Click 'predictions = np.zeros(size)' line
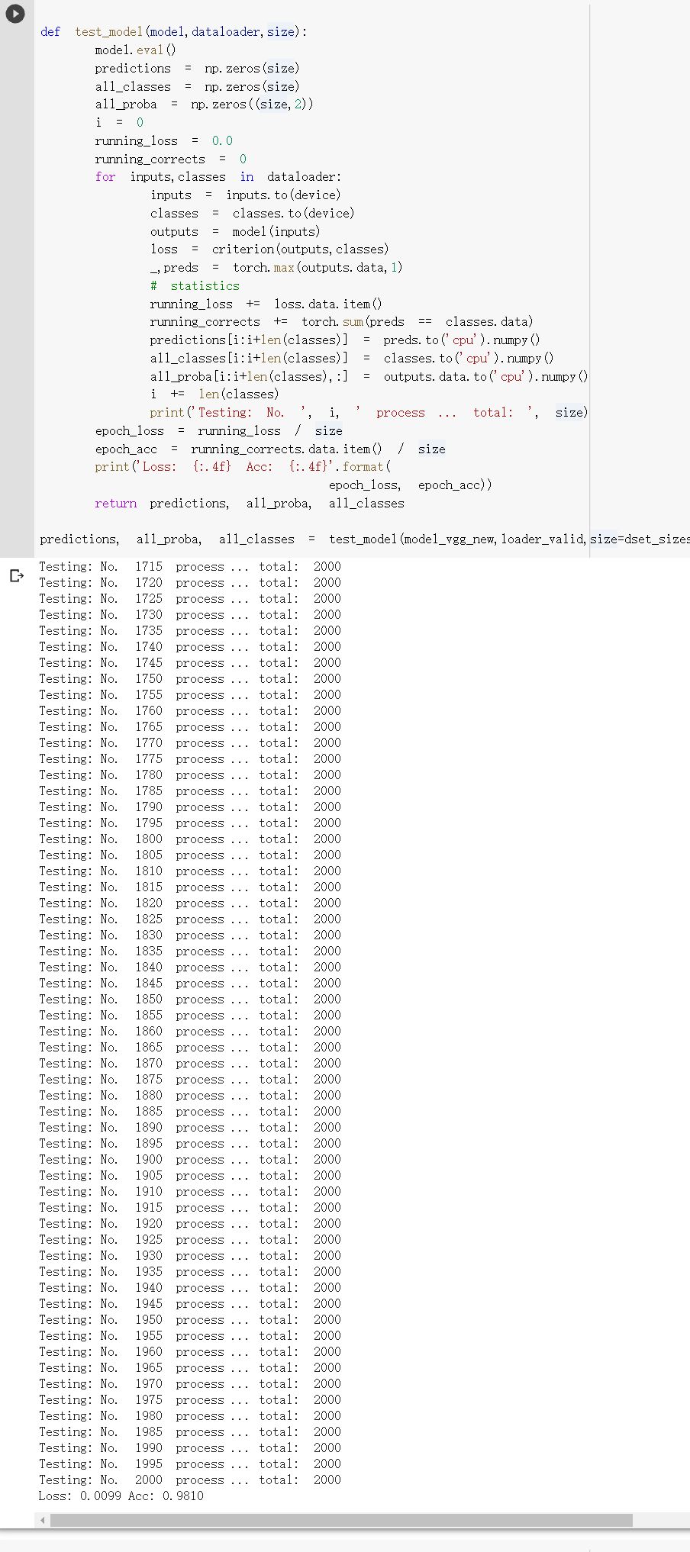The image size is (690, 1552). (197, 69)
